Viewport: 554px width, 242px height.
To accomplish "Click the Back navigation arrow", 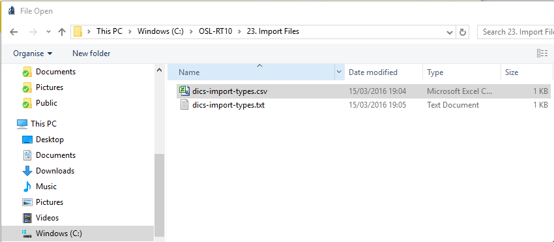I will (x=14, y=32).
